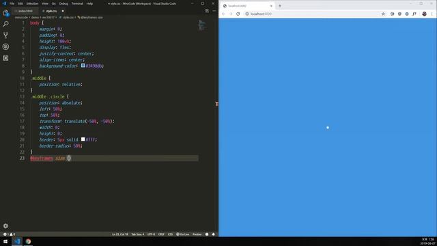Open the Search view in activity bar
The width and height of the screenshot is (437, 246).
click(5, 24)
